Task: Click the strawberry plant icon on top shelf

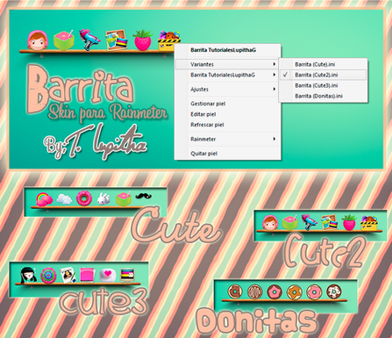Action: (x=143, y=40)
